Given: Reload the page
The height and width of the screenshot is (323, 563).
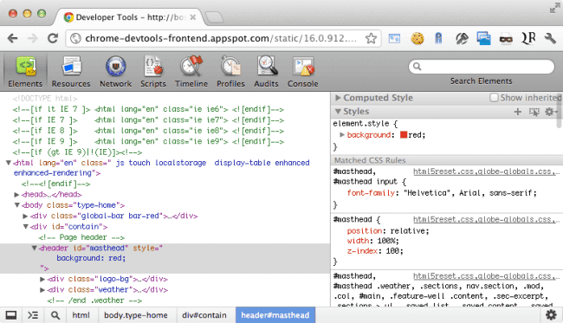Looking at the screenshot, I should click(x=53, y=38).
